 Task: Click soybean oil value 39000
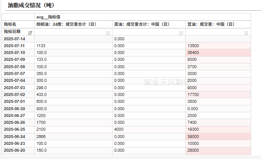tap(193, 136)
